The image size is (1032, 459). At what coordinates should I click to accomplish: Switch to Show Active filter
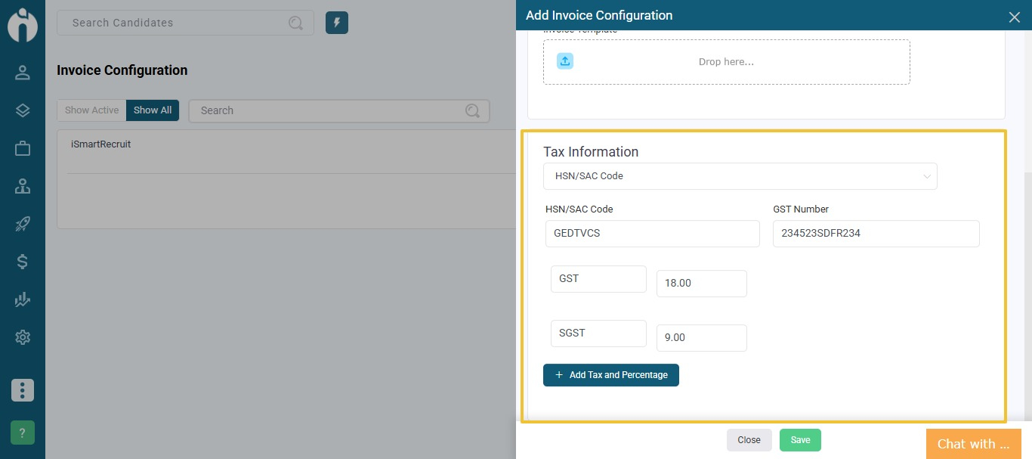[x=91, y=110]
